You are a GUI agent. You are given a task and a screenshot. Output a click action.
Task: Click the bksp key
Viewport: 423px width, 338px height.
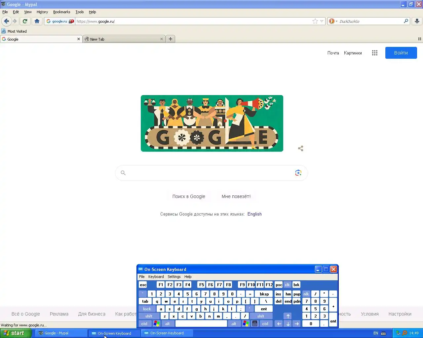click(x=264, y=294)
